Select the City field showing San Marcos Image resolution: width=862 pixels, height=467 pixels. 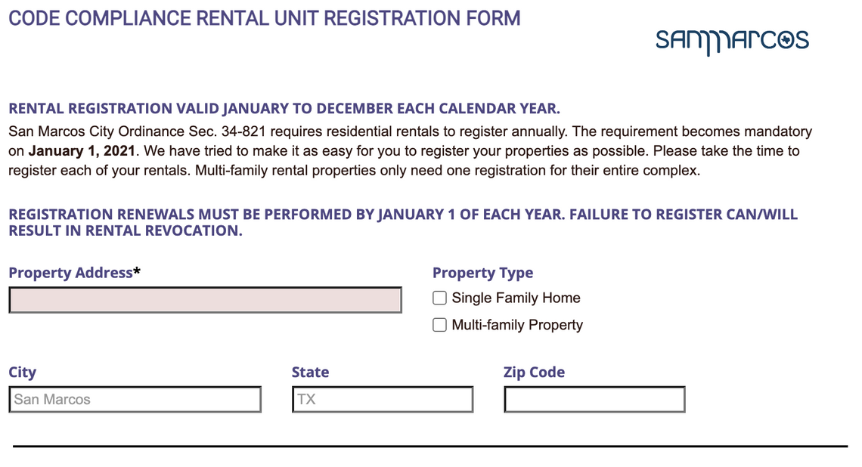135,399
